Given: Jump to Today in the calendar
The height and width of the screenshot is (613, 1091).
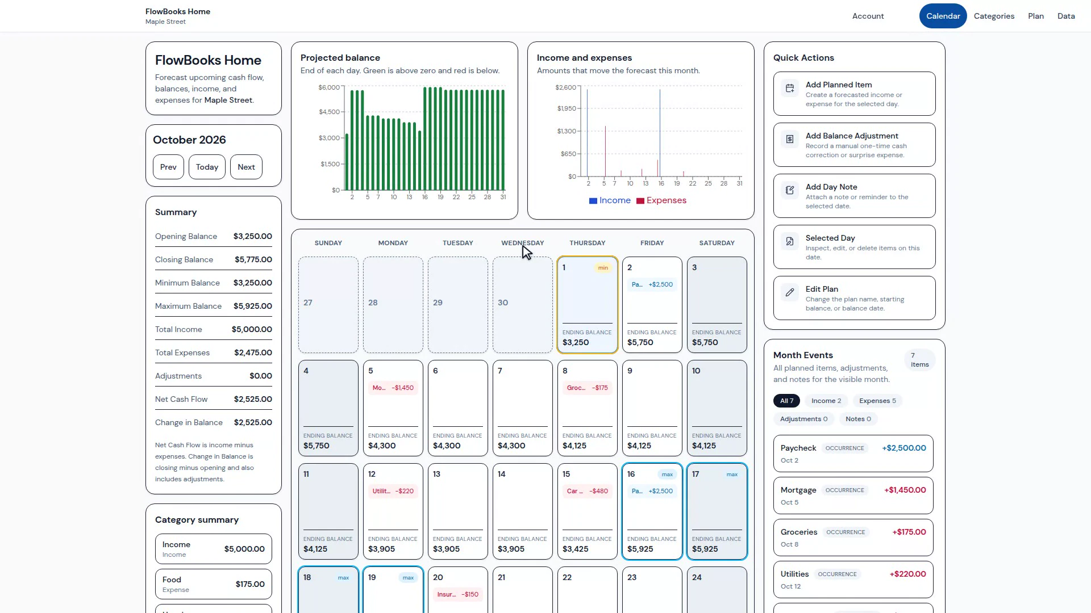Looking at the screenshot, I should (x=207, y=167).
